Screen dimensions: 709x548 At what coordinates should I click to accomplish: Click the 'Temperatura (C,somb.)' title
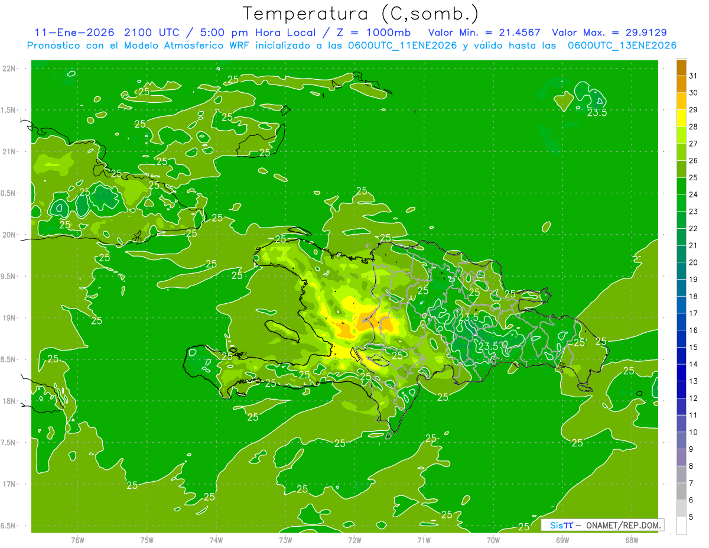pyautogui.click(x=360, y=14)
